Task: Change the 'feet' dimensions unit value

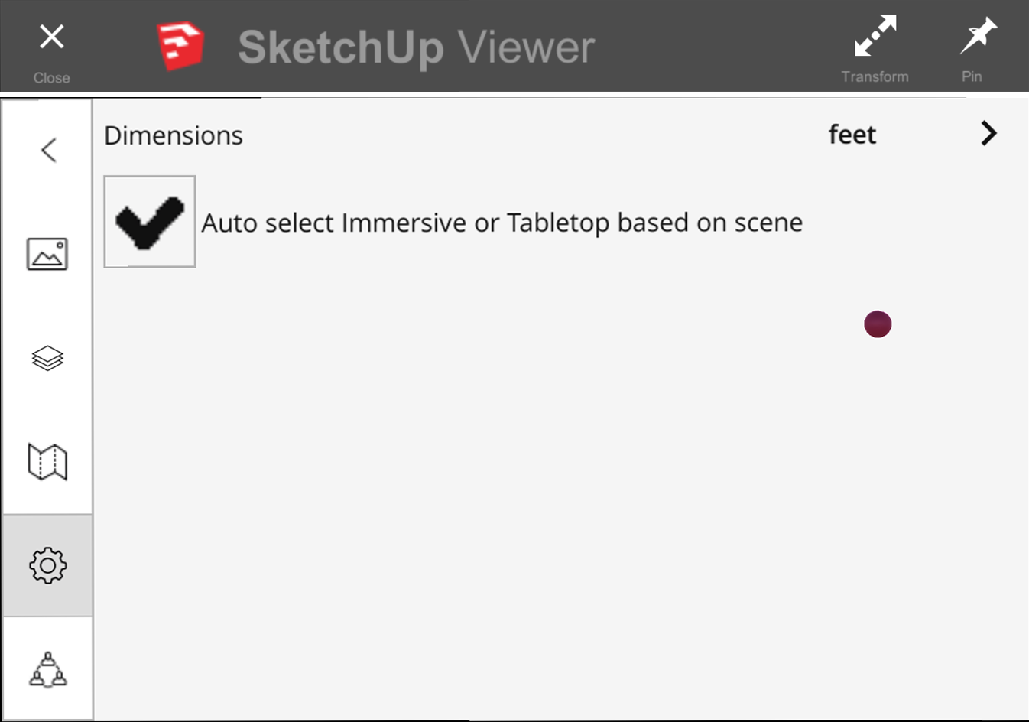Action: [x=852, y=135]
